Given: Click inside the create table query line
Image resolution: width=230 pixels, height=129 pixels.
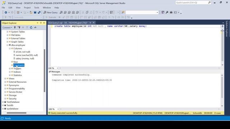Looking at the screenshot, I should (x=101, y=26).
